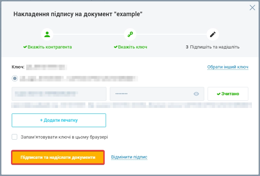The height and width of the screenshot is (176, 260).
Task: Focus the key password input field
Action: [x=157, y=94]
